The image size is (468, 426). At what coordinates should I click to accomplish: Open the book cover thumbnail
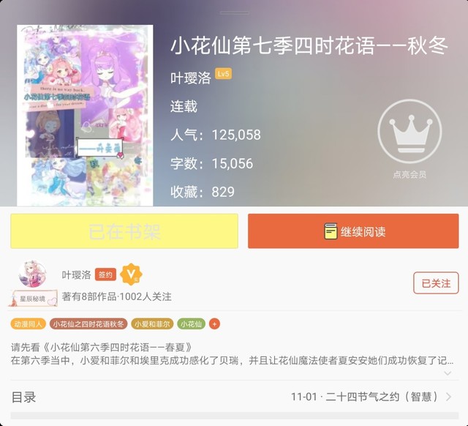pos(85,116)
